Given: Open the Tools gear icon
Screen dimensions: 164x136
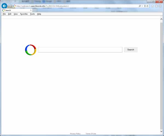Looking at the screenshot, I should pos(160,6).
